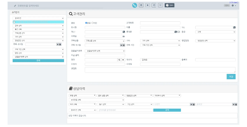
Task: Open the settings gear menu
Action: (x=234, y=5)
